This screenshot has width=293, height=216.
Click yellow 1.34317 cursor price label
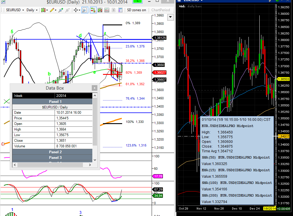point(284,136)
